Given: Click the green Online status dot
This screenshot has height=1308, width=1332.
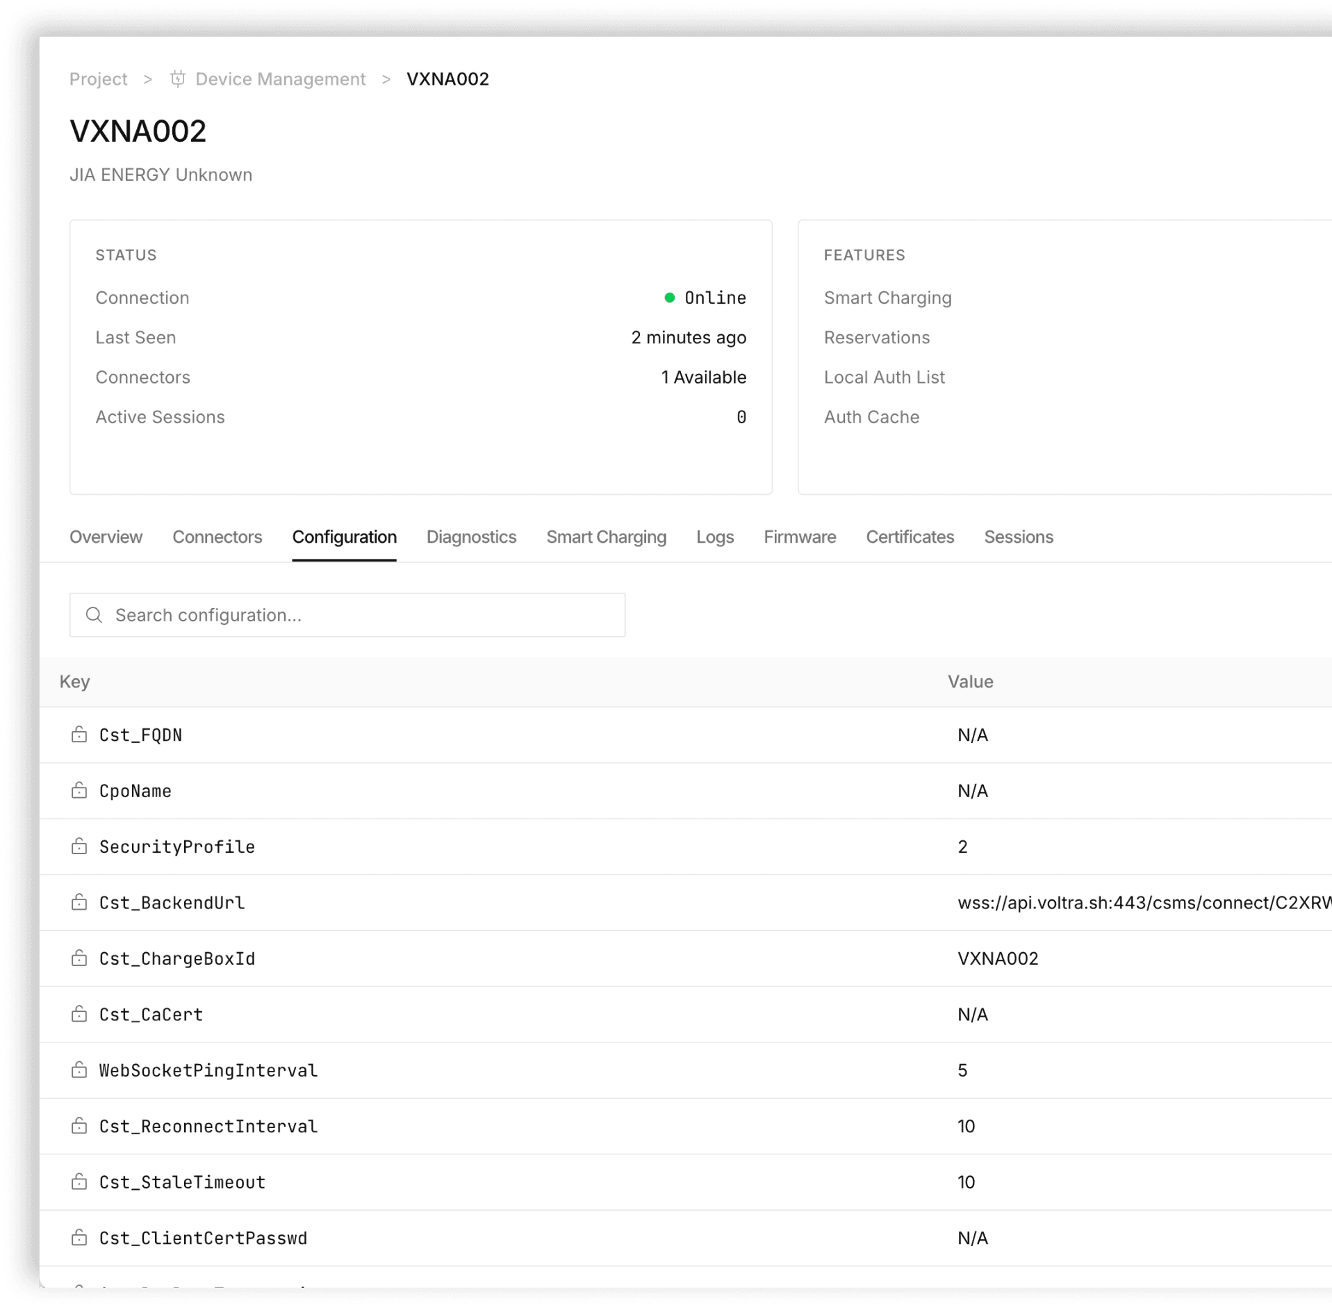Looking at the screenshot, I should pyautogui.click(x=669, y=297).
